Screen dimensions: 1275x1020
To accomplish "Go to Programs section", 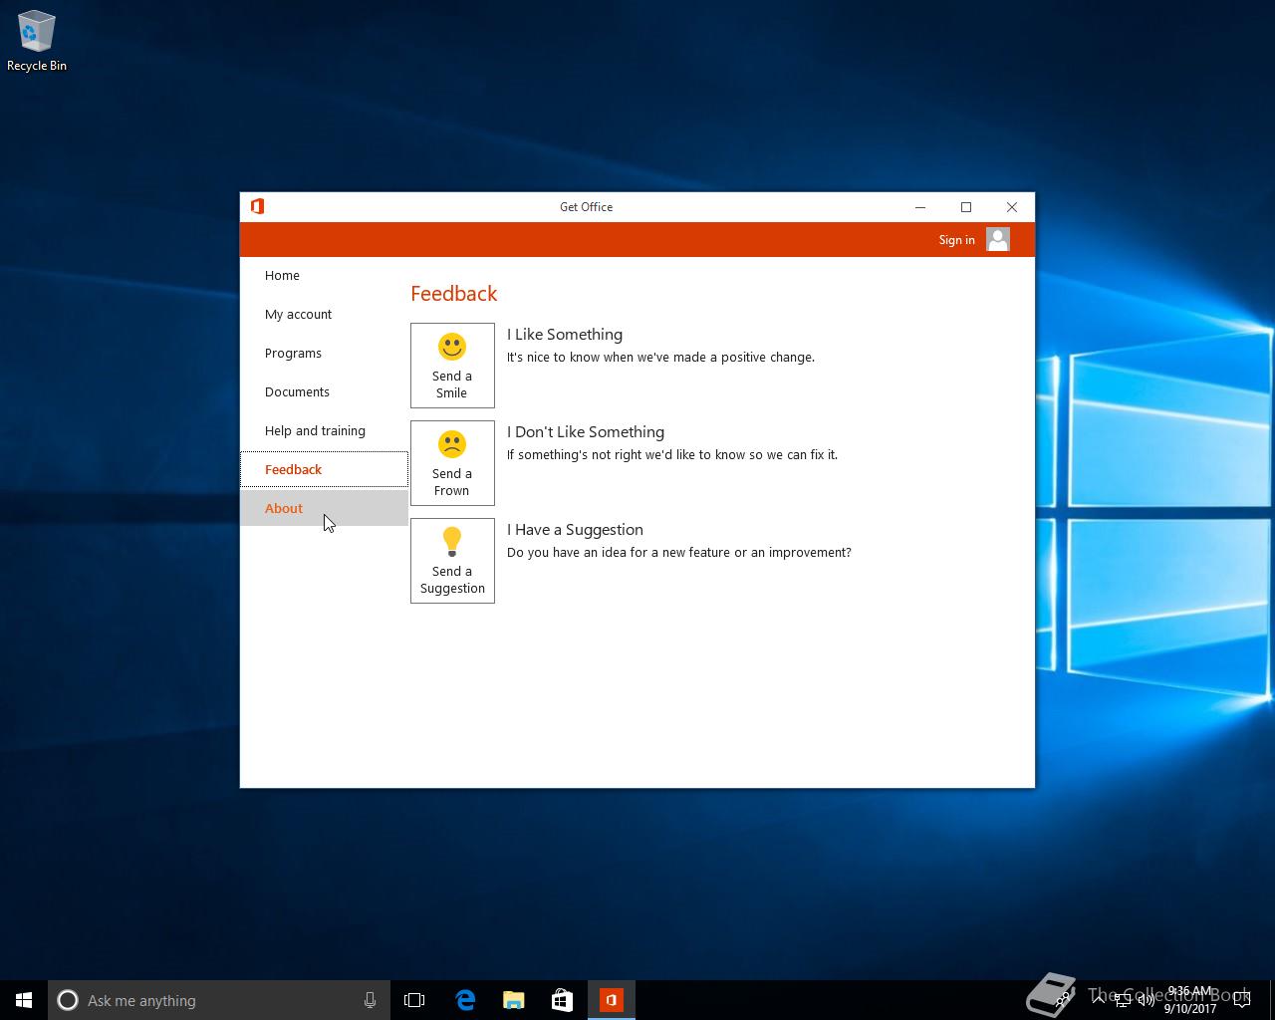I will pos(324,353).
